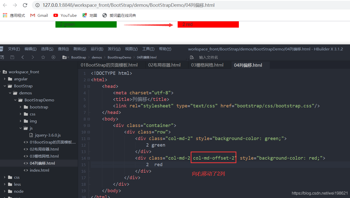Fold the html tag at line 2
This screenshot has height=198, width=350.
(89, 80)
